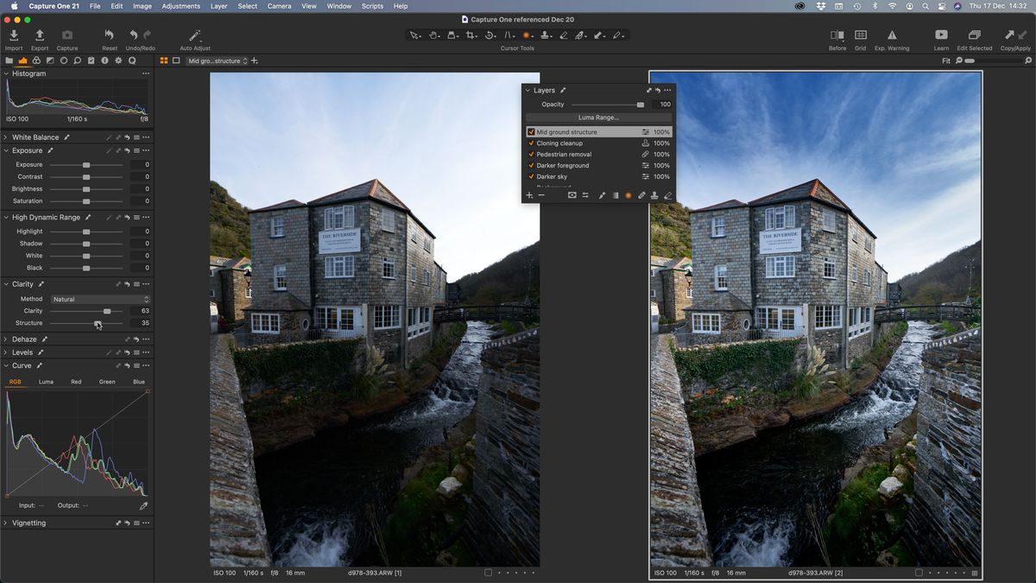Screen dimensions: 1036x583
Task: Add a new layer with the plus icon
Action: point(529,195)
